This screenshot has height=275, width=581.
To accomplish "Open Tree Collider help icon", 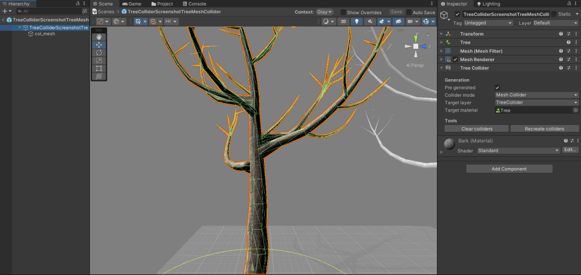I will [561, 68].
